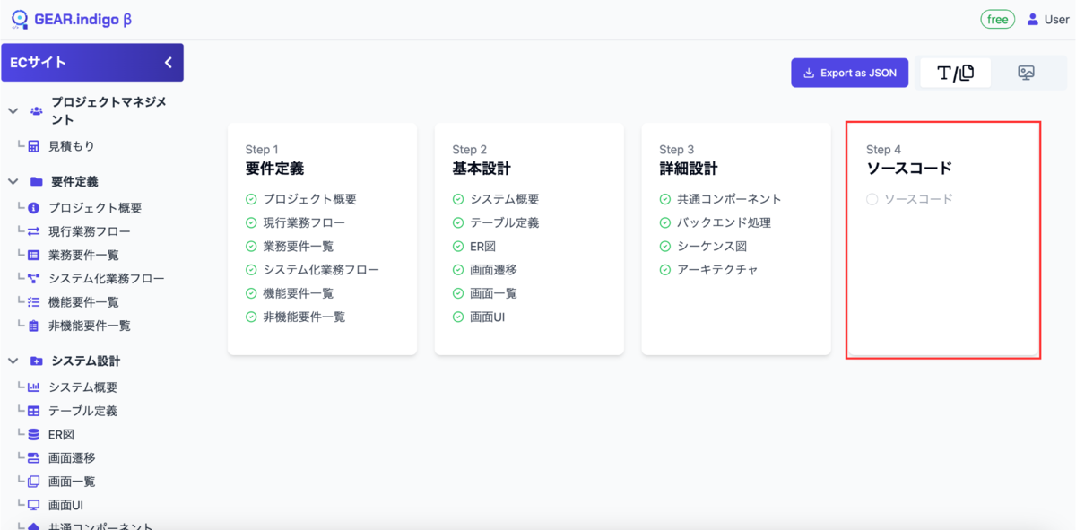This screenshot has width=1076, height=530.
Task: Open テーブル定義 in the sidebar tree
Action: pyautogui.click(x=82, y=411)
